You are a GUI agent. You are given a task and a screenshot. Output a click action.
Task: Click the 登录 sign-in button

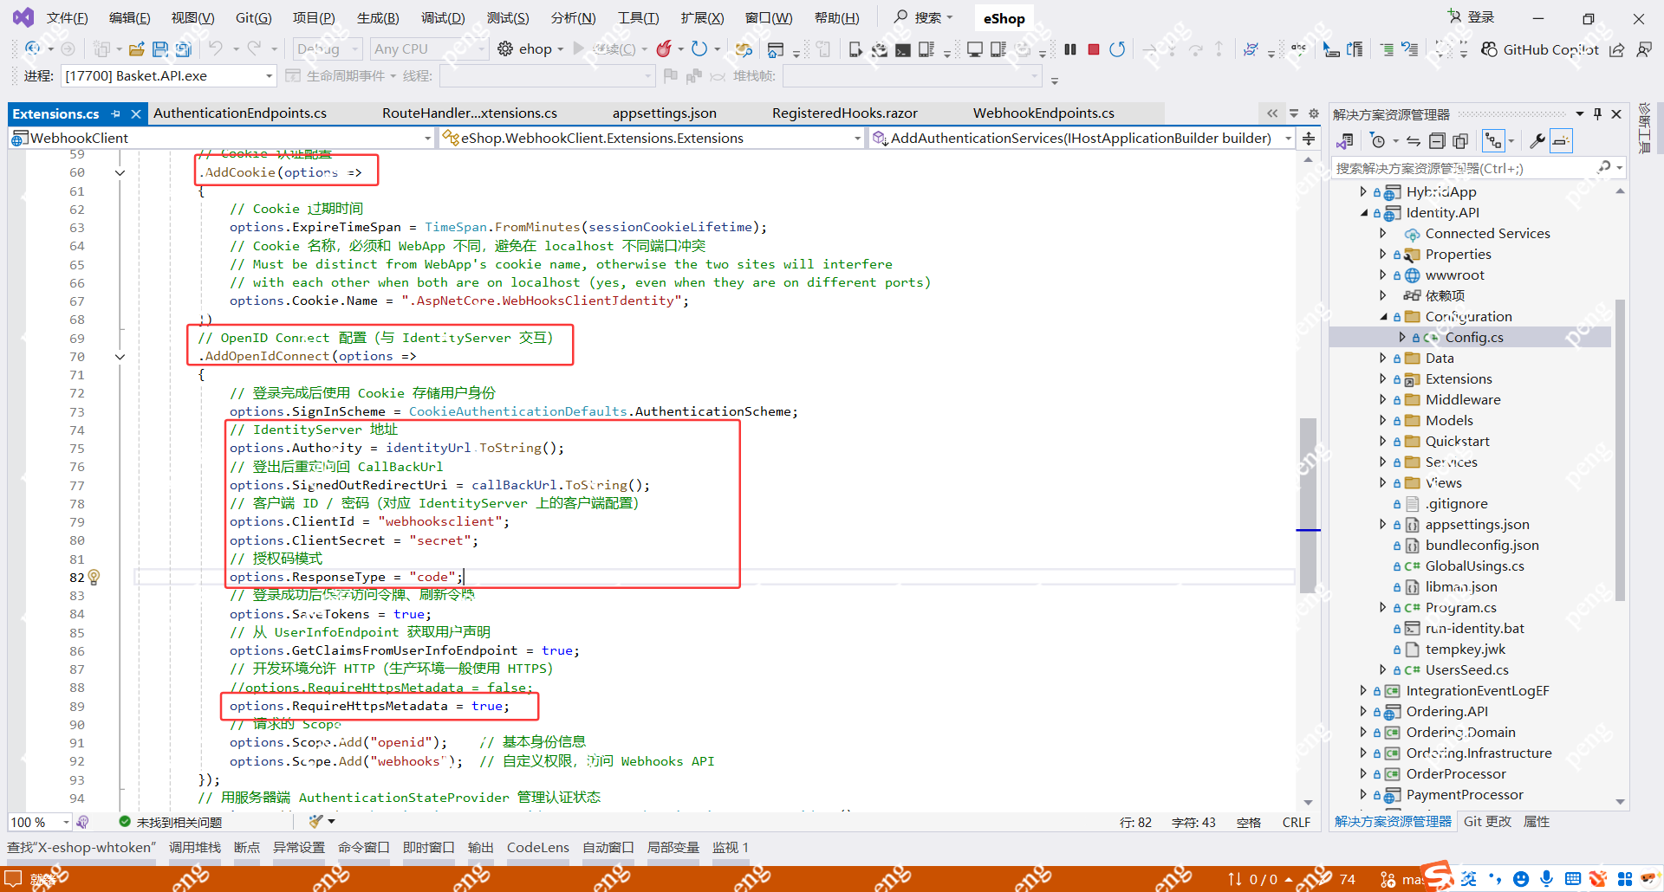click(x=1472, y=17)
